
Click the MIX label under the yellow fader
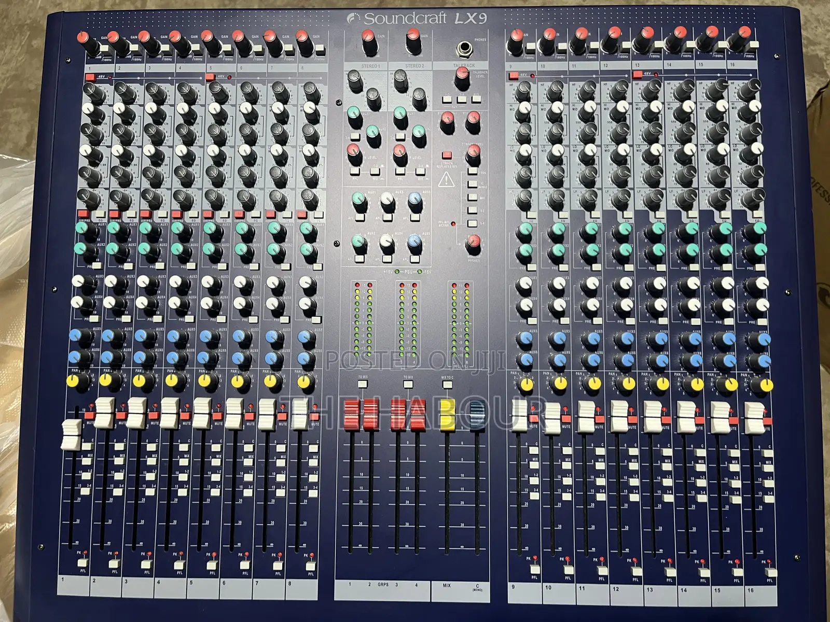tap(447, 585)
